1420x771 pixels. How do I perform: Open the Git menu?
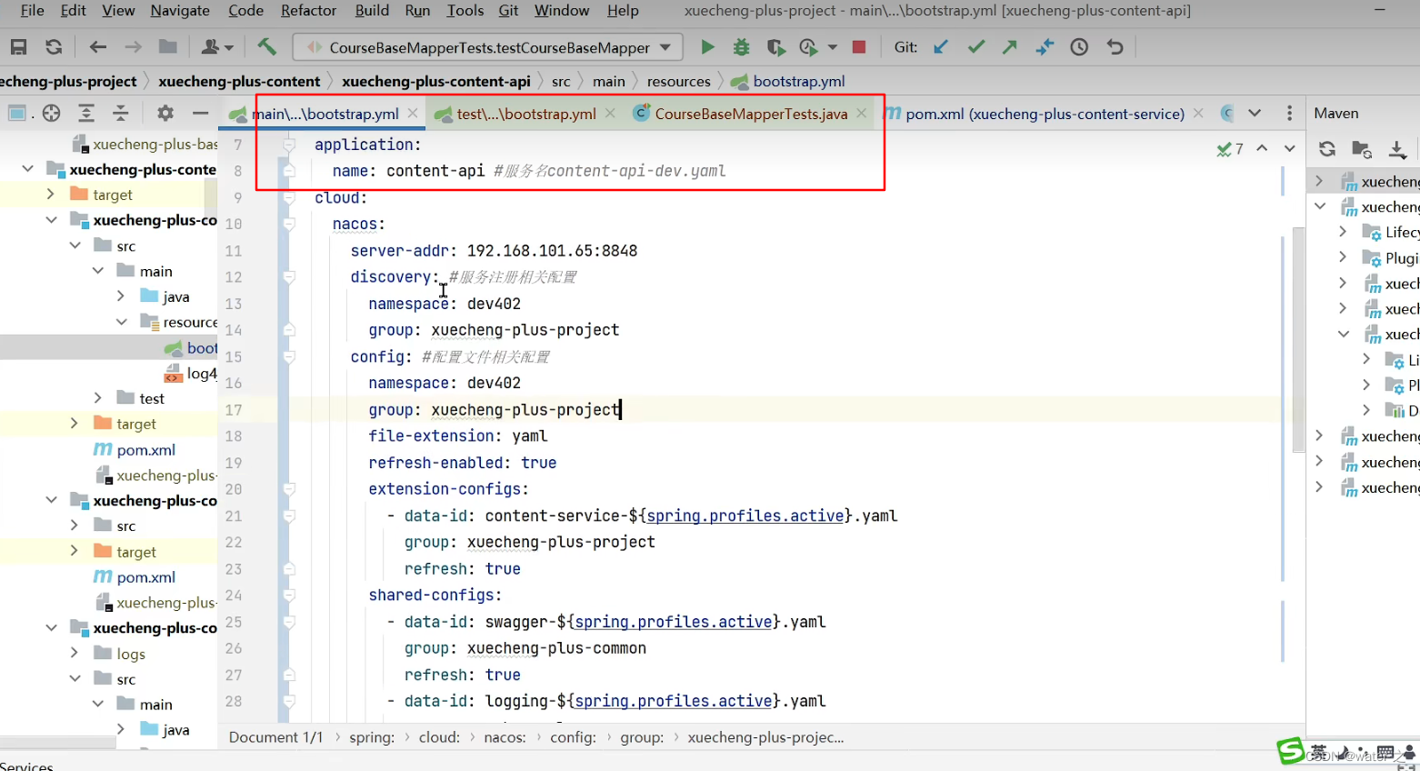[508, 11]
